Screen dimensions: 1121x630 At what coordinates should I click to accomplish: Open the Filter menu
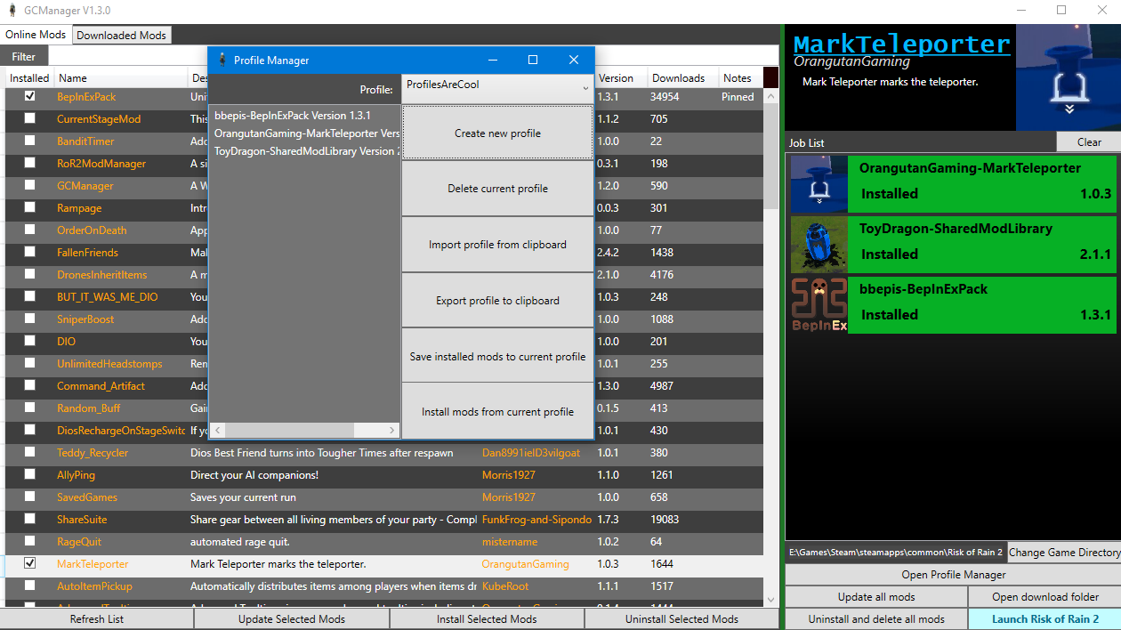(x=24, y=57)
